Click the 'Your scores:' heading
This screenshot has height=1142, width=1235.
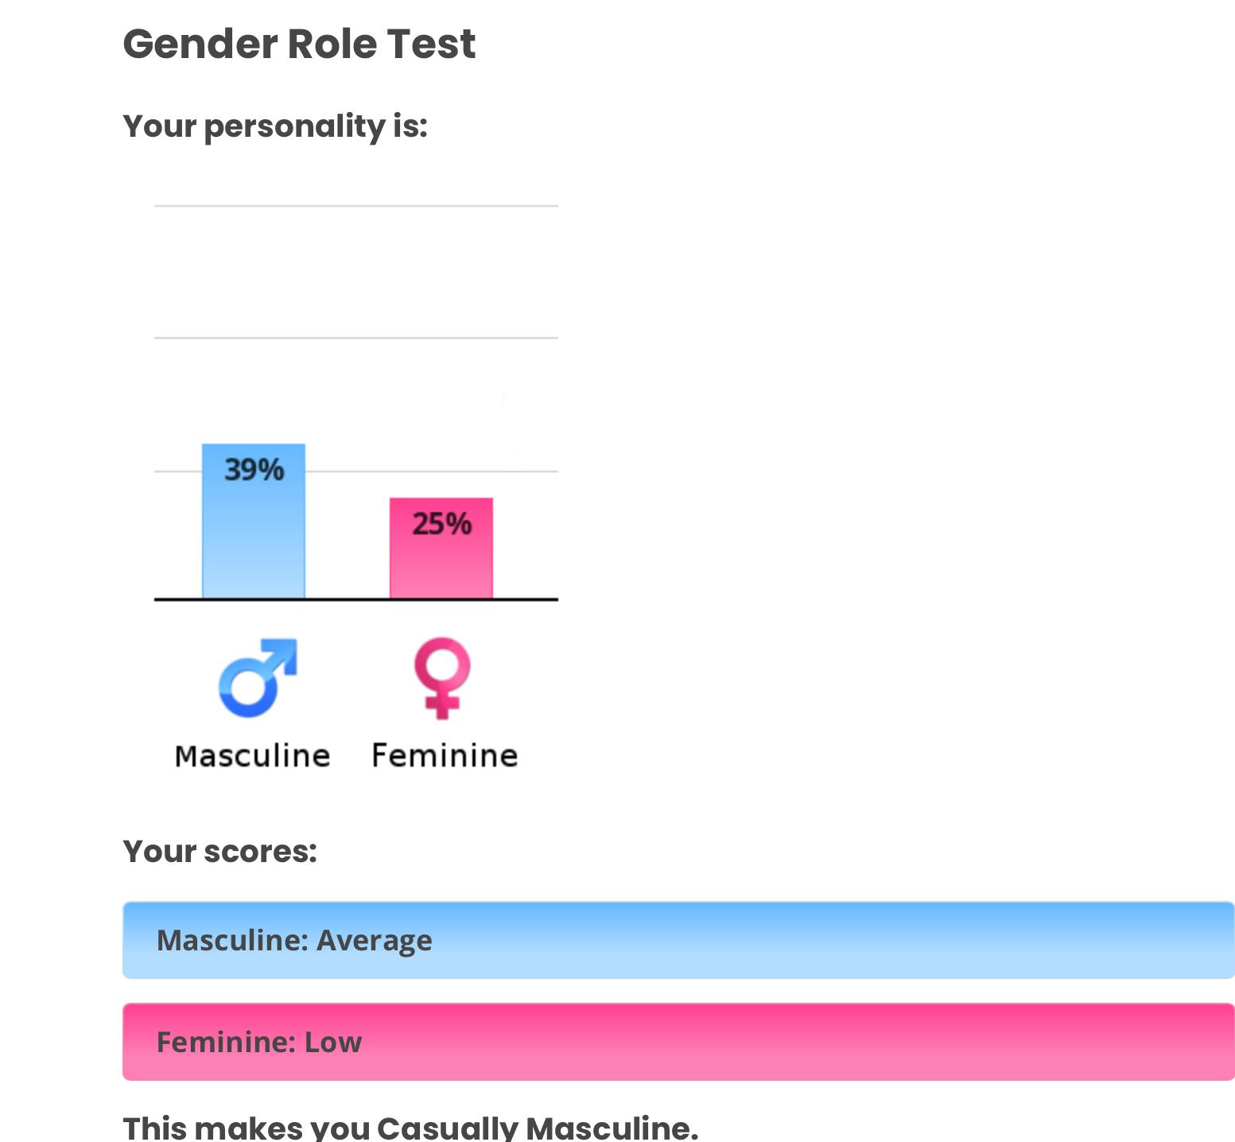click(219, 852)
